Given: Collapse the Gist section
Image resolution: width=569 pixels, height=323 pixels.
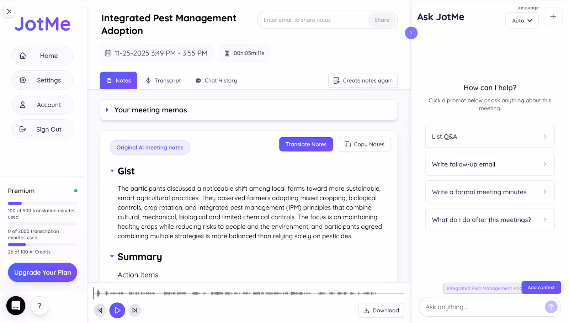Looking at the screenshot, I should point(112,171).
